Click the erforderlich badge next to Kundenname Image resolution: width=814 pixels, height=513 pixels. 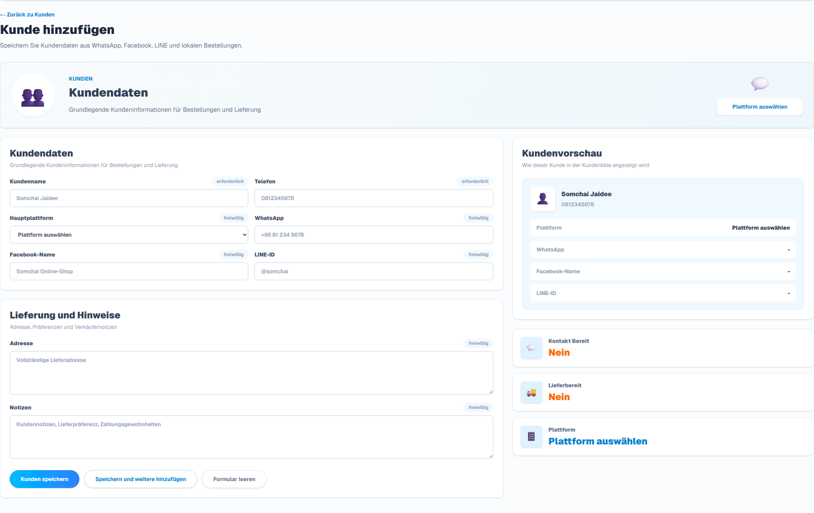click(230, 181)
